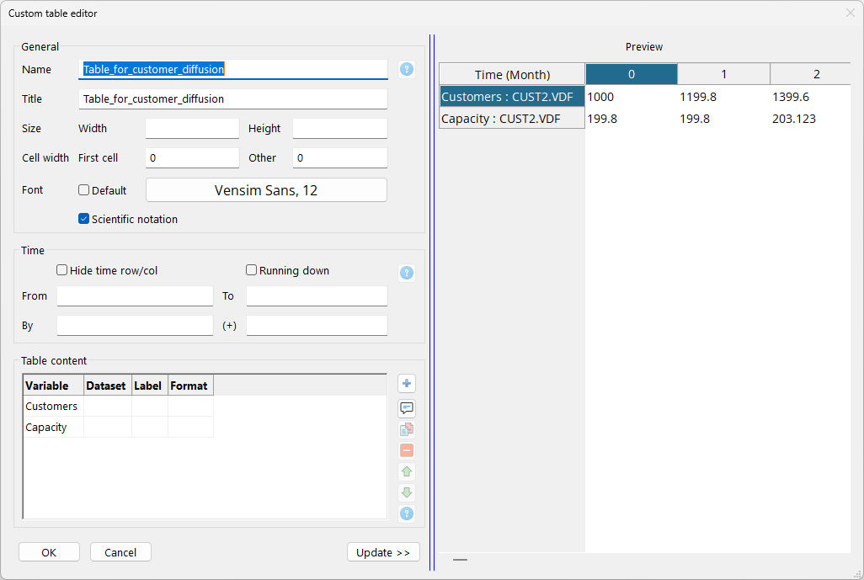Click the OK button
864x580 pixels.
[x=49, y=551]
